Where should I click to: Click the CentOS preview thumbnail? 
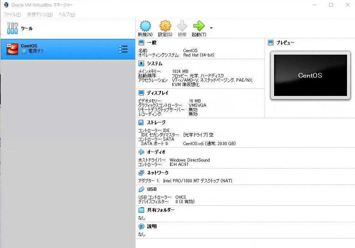(x=310, y=76)
